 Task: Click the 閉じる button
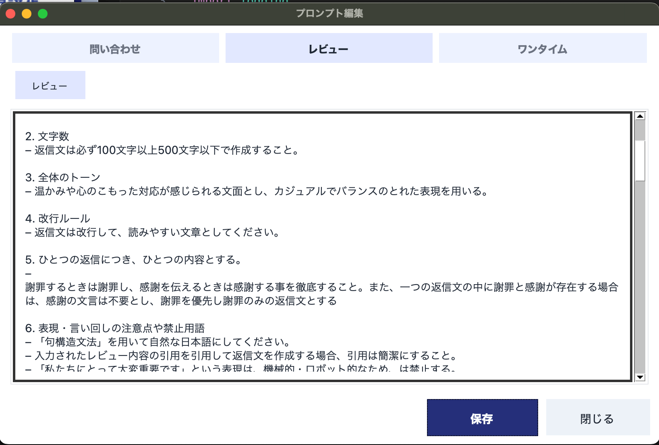point(597,418)
